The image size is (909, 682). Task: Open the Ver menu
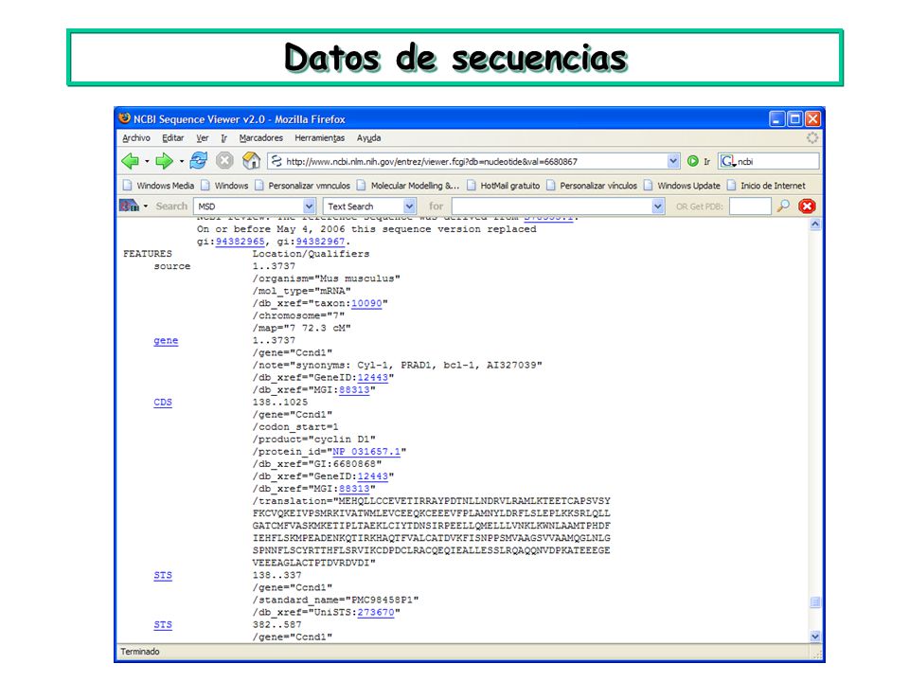pyautogui.click(x=203, y=138)
